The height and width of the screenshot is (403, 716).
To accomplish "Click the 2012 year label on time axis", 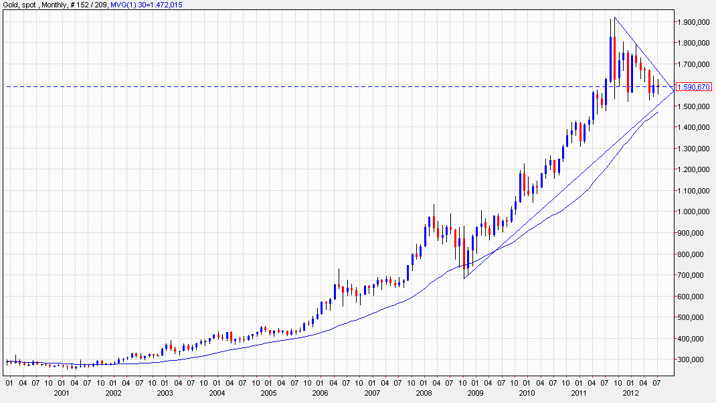I will 628,394.
